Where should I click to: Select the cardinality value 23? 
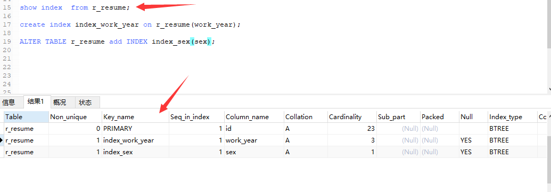pyautogui.click(x=352, y=129)
